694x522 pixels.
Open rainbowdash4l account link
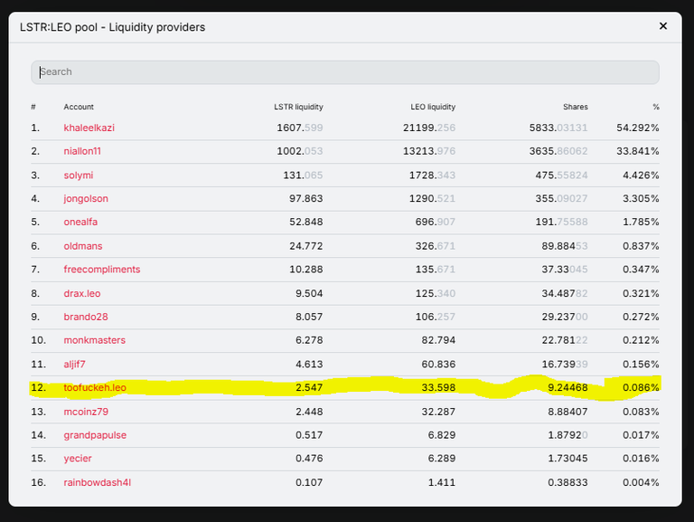tap(97, 482)
